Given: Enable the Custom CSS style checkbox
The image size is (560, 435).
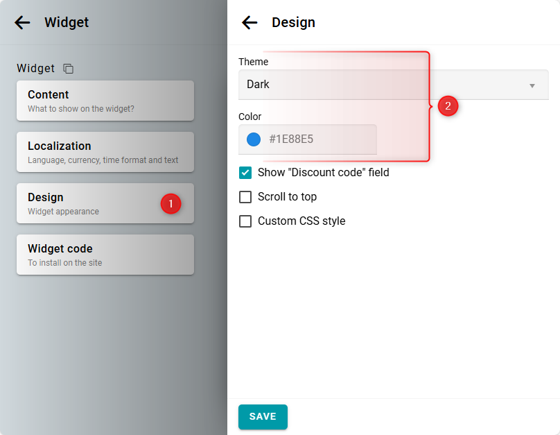Looking at the screenshot, I should [x=245, y=221].
